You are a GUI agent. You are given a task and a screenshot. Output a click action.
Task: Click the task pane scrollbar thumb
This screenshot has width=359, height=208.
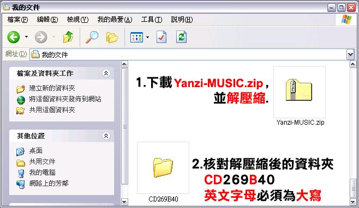(124, 126)
